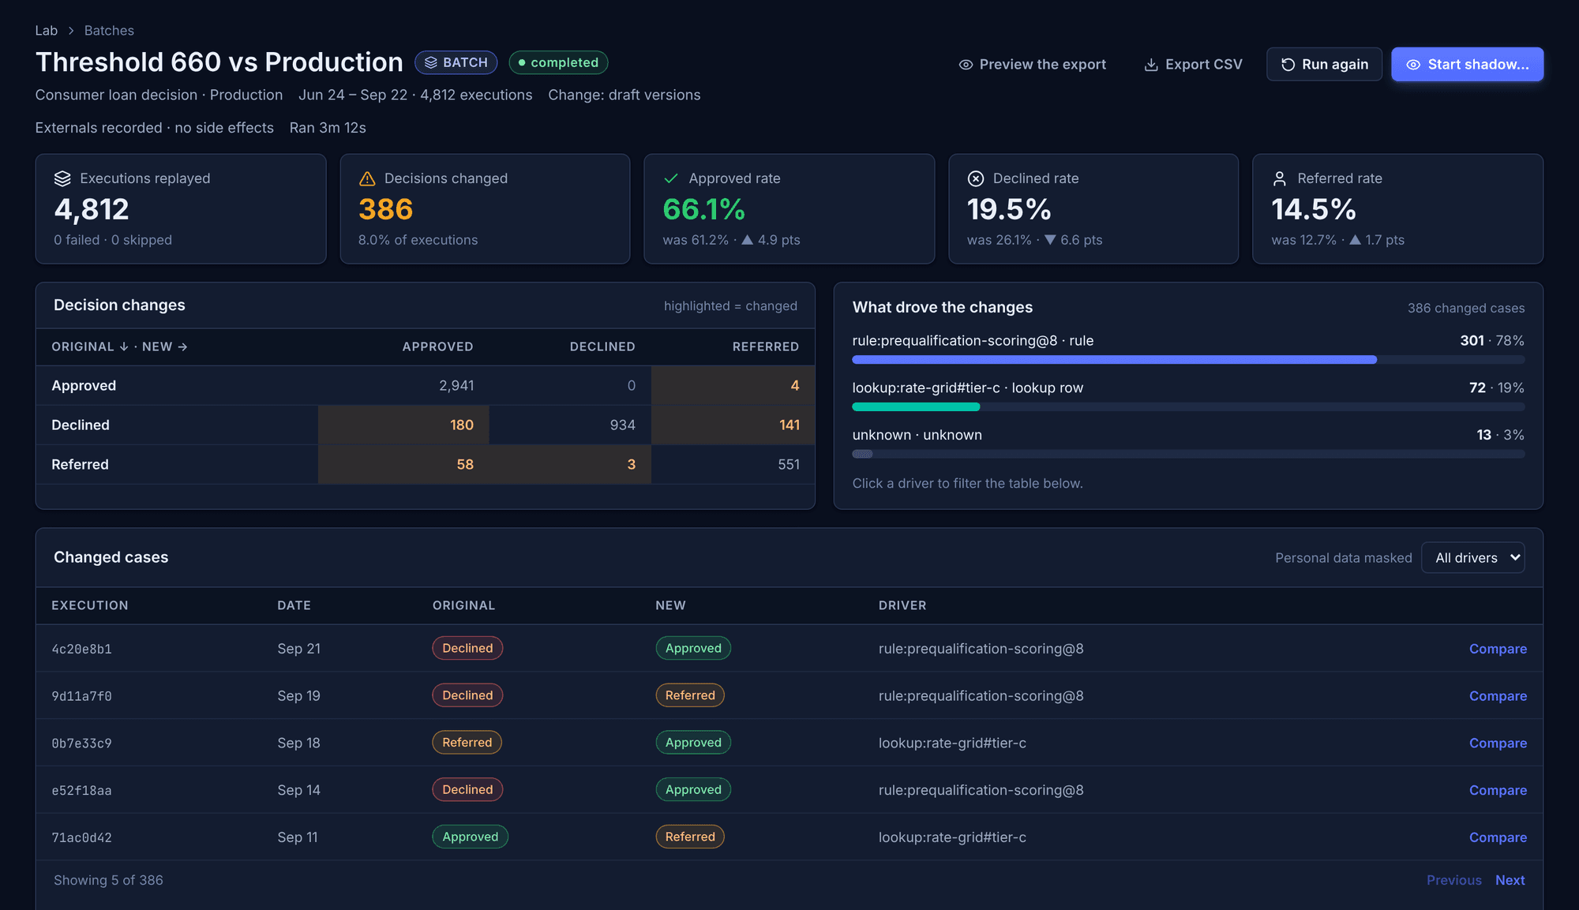Open the All drivers dropdown
Viewport: 1579px width, 910px height.
point(1472,557)
